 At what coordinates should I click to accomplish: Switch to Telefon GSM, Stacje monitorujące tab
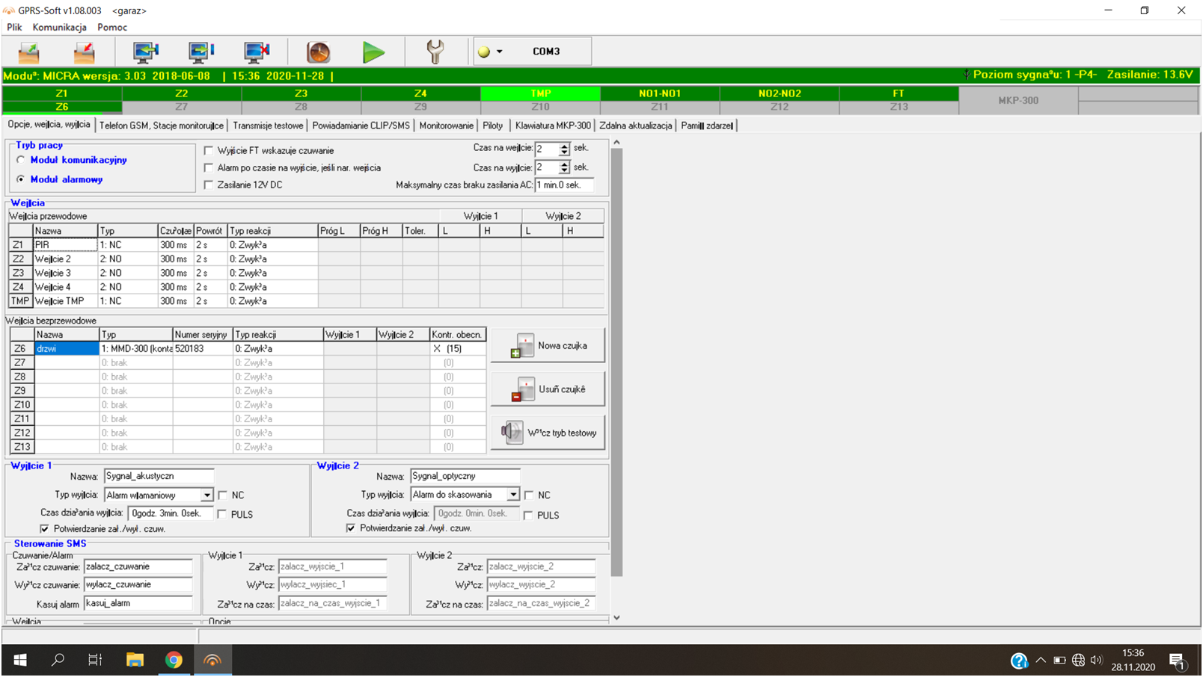tap(162, 126)
